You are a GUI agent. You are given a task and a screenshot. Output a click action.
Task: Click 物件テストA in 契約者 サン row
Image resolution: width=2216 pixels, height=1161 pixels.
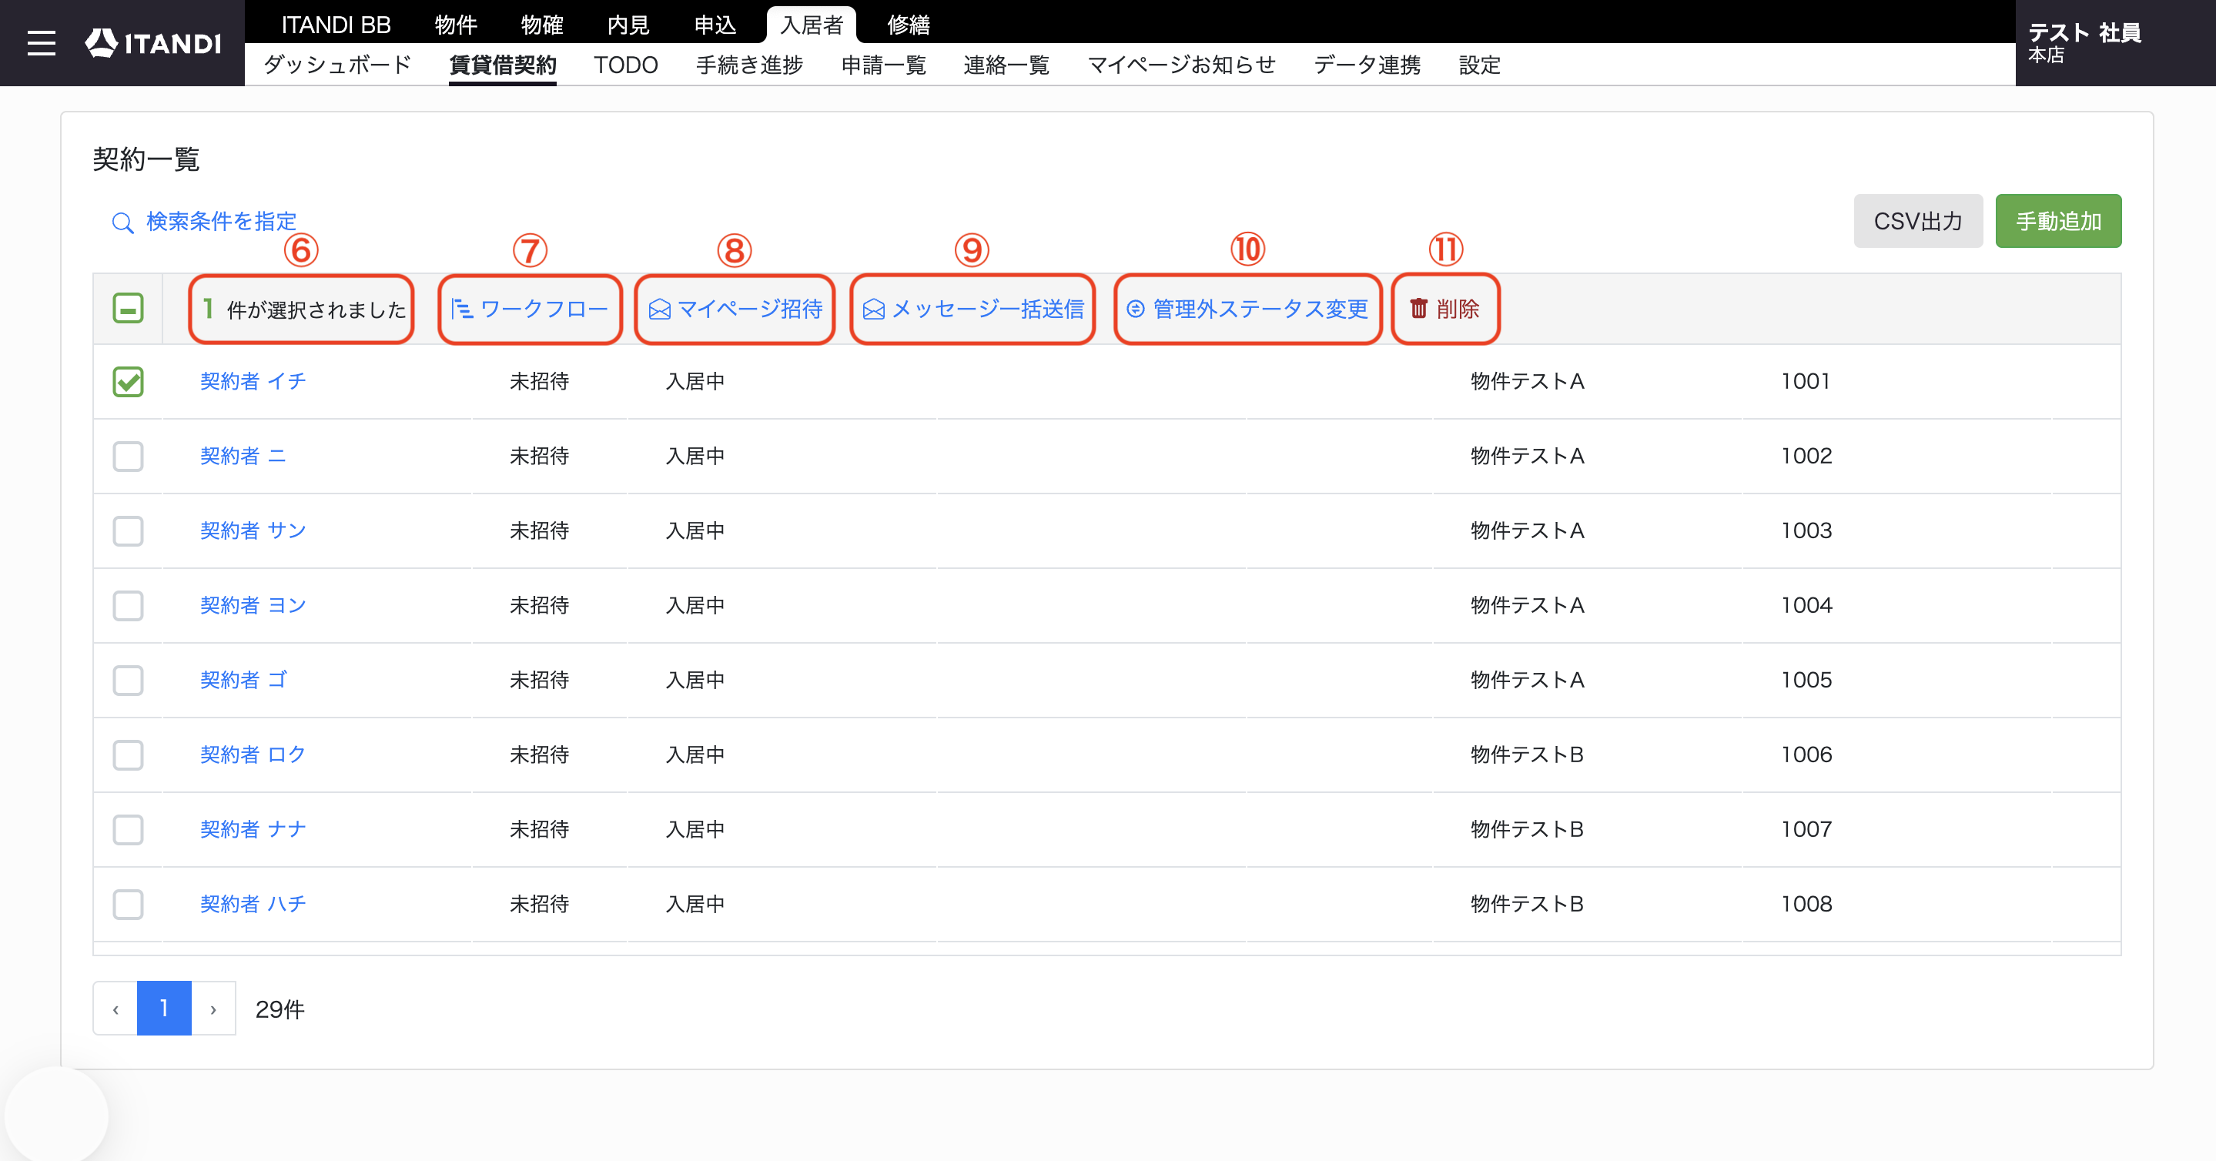(1527, 530)
